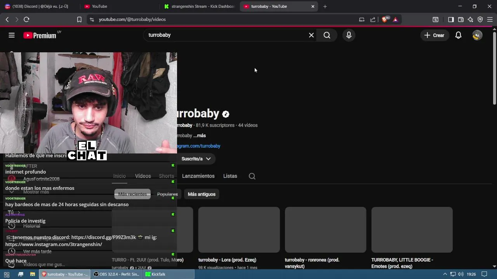
Task: Search within the turrobaby channel
Action: [x=252, y=176]
